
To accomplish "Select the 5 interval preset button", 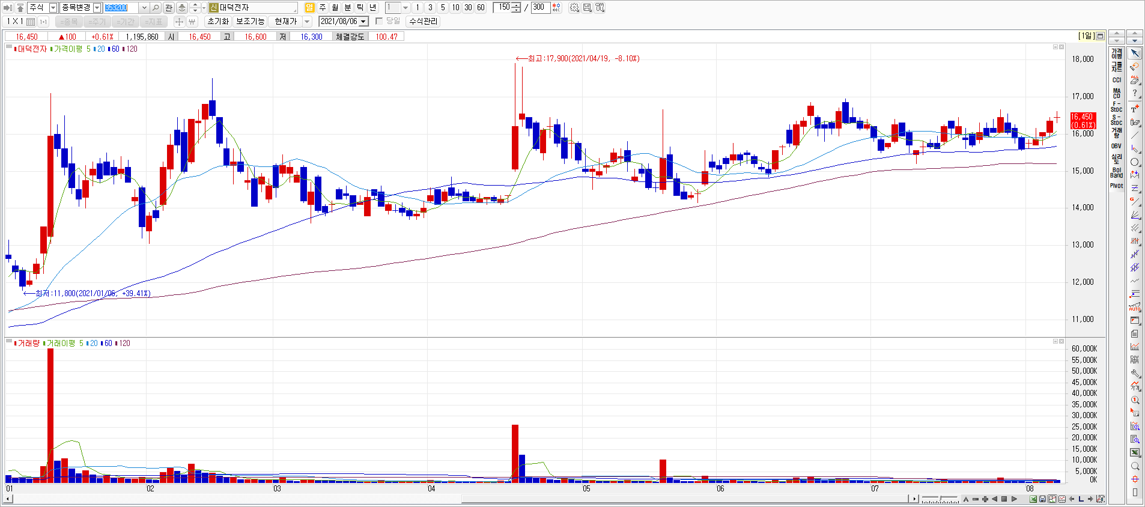I will (x=443, y=7).
